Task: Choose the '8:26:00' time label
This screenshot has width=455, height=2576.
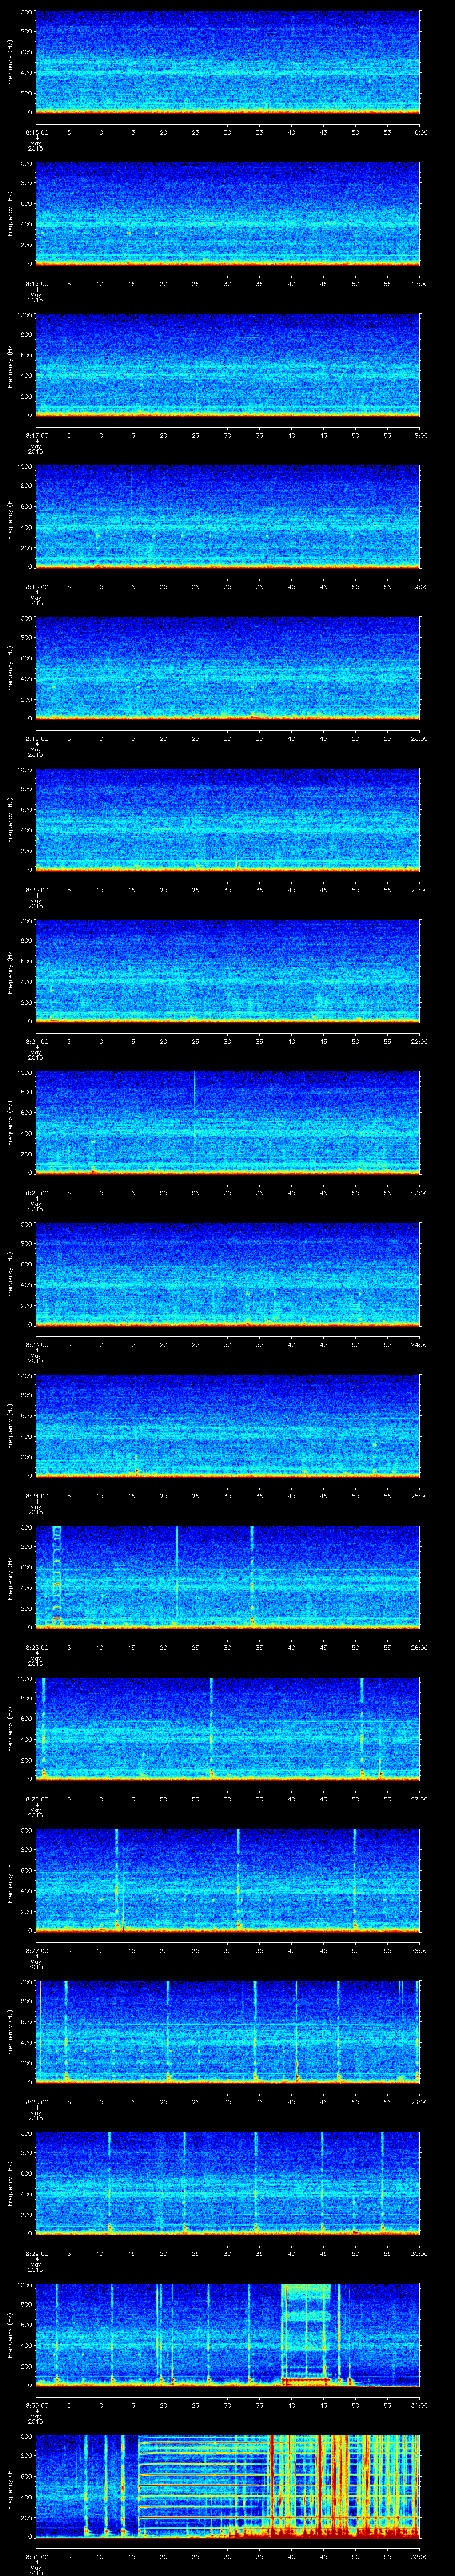Action: click(36, 1798)
